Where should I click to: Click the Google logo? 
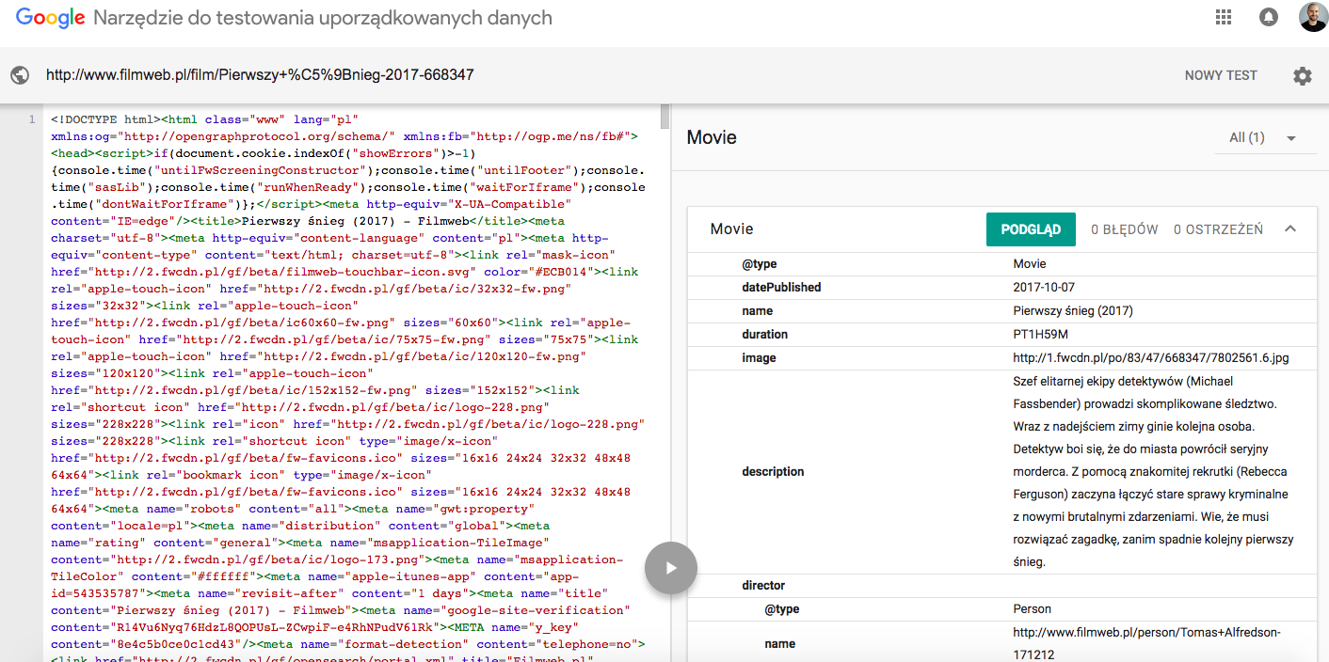pos(51,18)
